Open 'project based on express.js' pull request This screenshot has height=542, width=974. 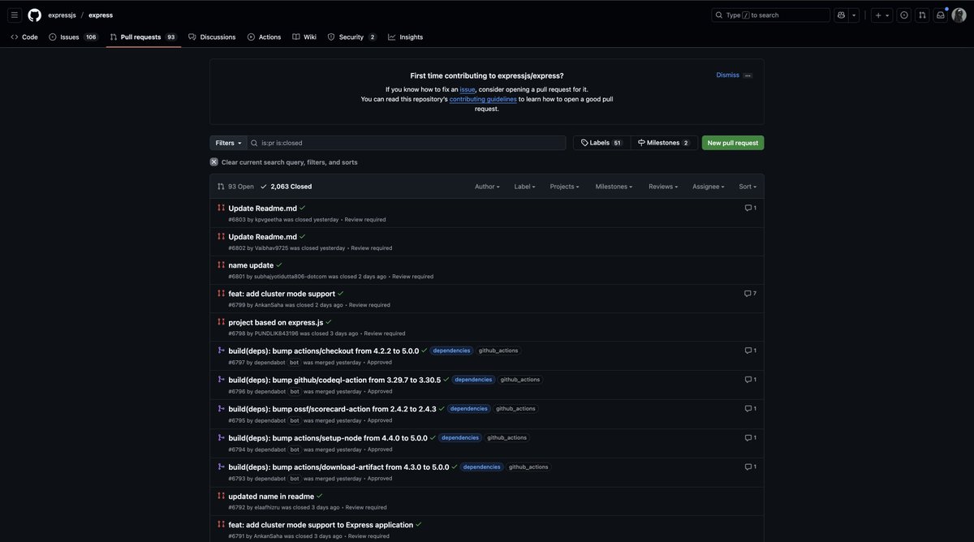(276, 322)
